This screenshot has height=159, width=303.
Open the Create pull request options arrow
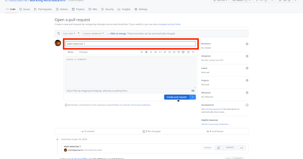click(x=193, y=97)
